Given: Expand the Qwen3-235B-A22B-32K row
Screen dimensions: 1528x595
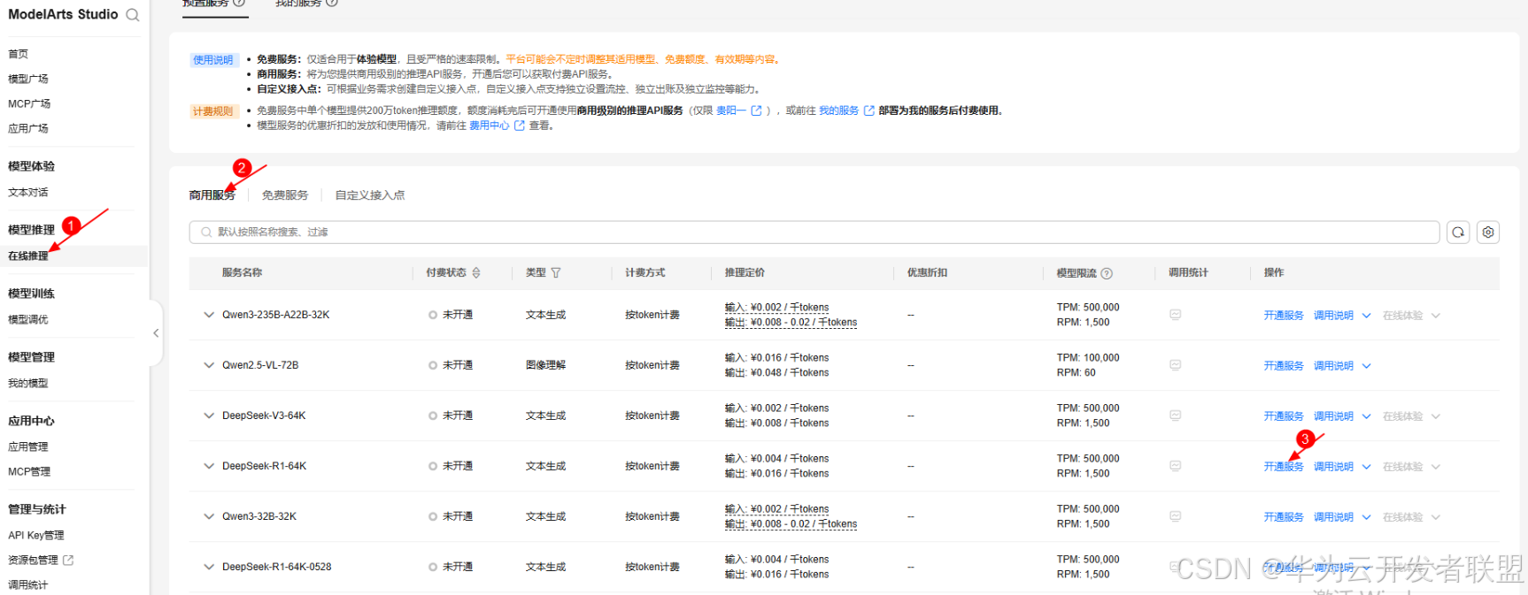Looking at the screenshot, I should (x=209, y=315).
